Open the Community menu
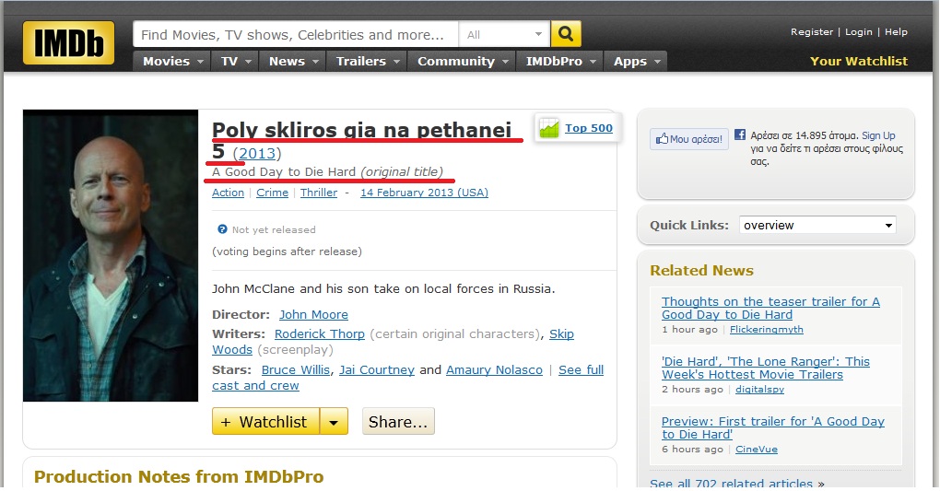Viewport: 940px width, 491px height. pos(462,61)
